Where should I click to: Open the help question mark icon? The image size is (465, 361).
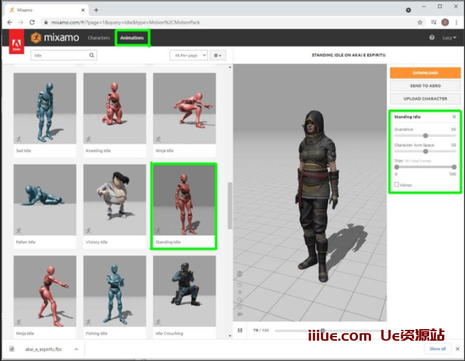click(432, 38)
